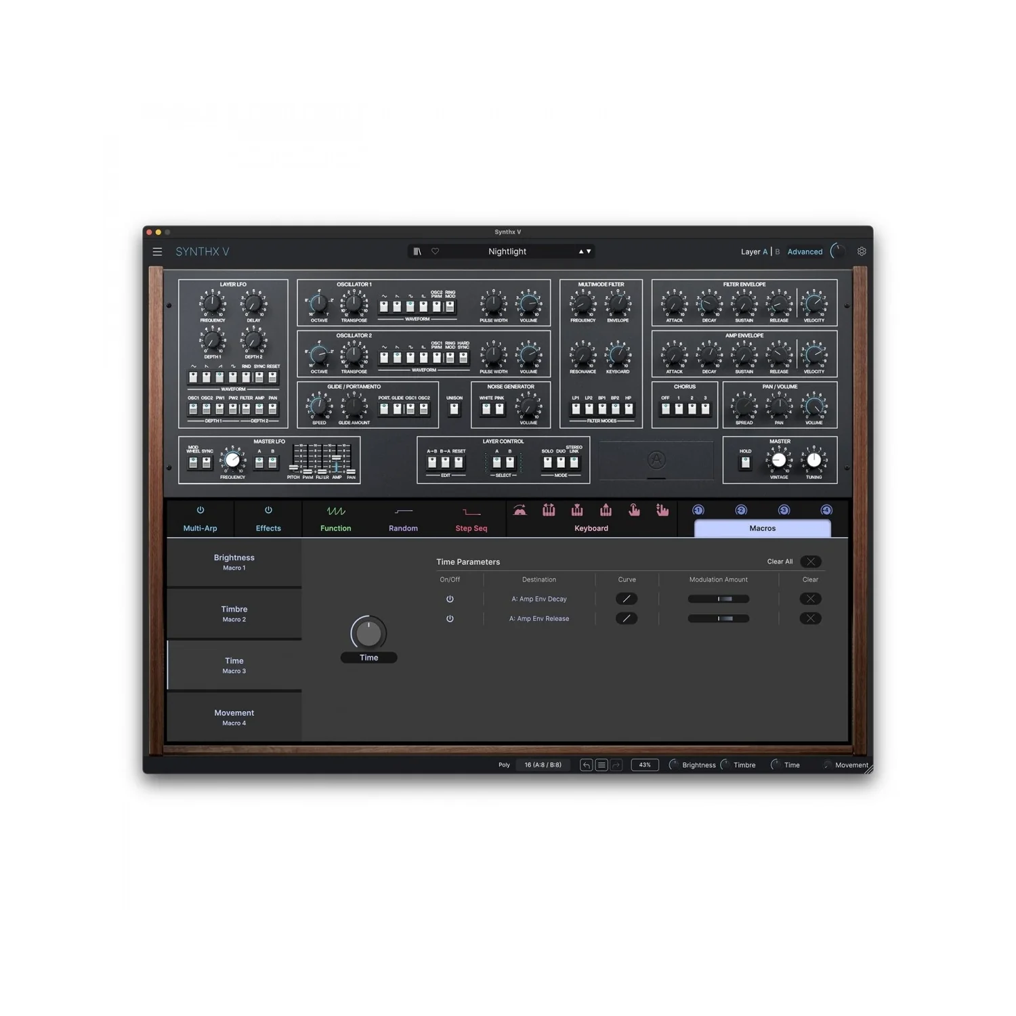Open the 43% zoom level menu
The image size is (1016, 1016).
[645, 765]
